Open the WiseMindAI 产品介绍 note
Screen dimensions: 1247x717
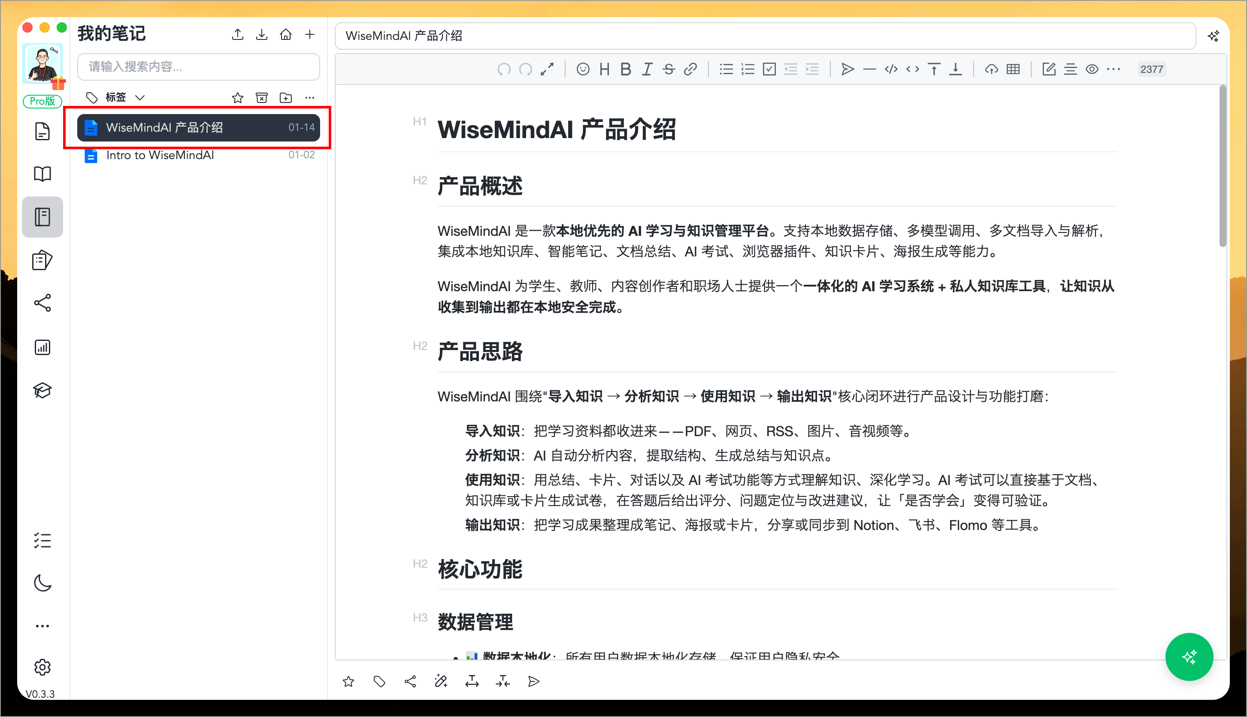click(197, 127)
